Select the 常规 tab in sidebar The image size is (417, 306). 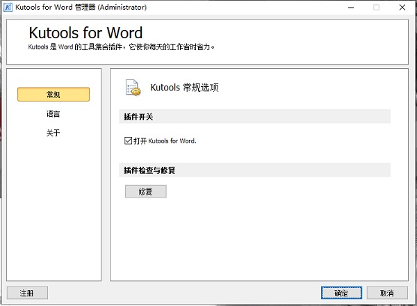pyautogui.click(x=54, y=95)
